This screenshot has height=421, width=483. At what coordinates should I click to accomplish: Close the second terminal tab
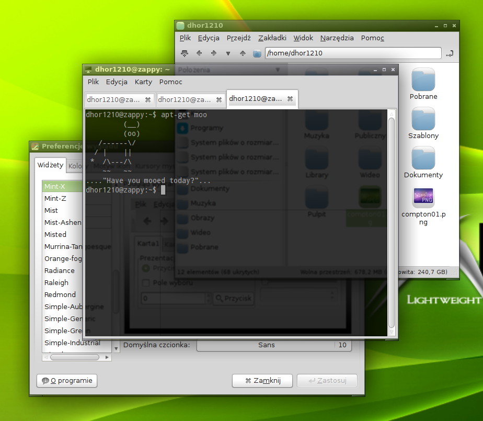(219, 100)
